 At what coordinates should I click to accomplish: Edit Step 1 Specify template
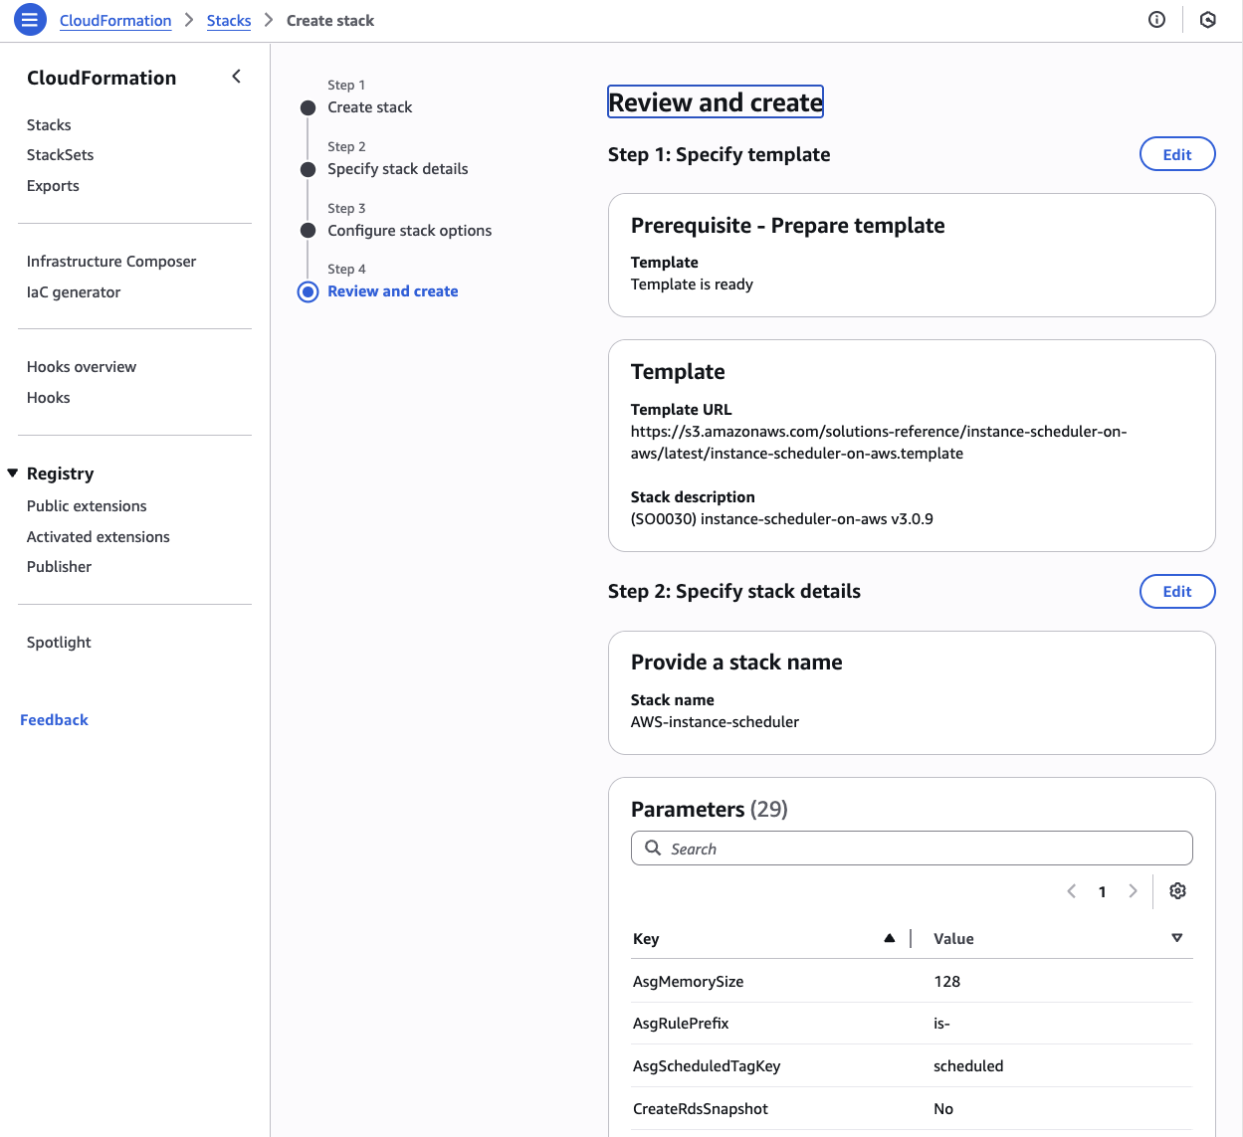pyautogui.click(x=1177, y=154)
